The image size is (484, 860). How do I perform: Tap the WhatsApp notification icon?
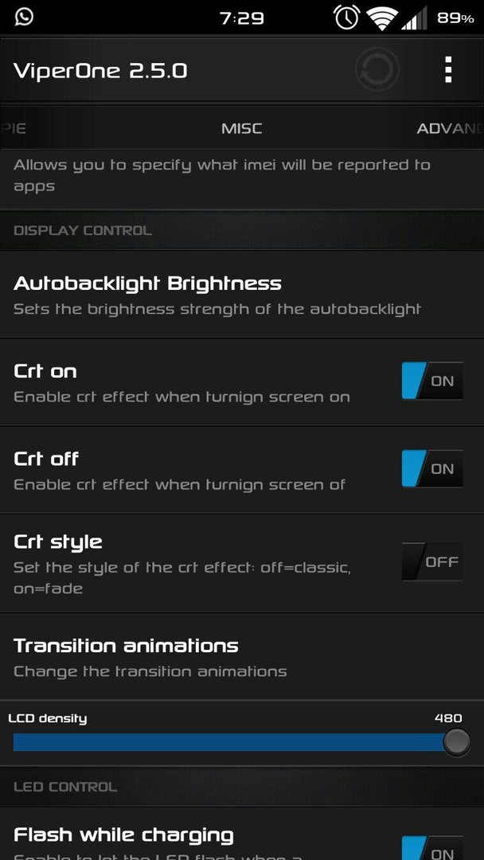(x=24, y=17)
